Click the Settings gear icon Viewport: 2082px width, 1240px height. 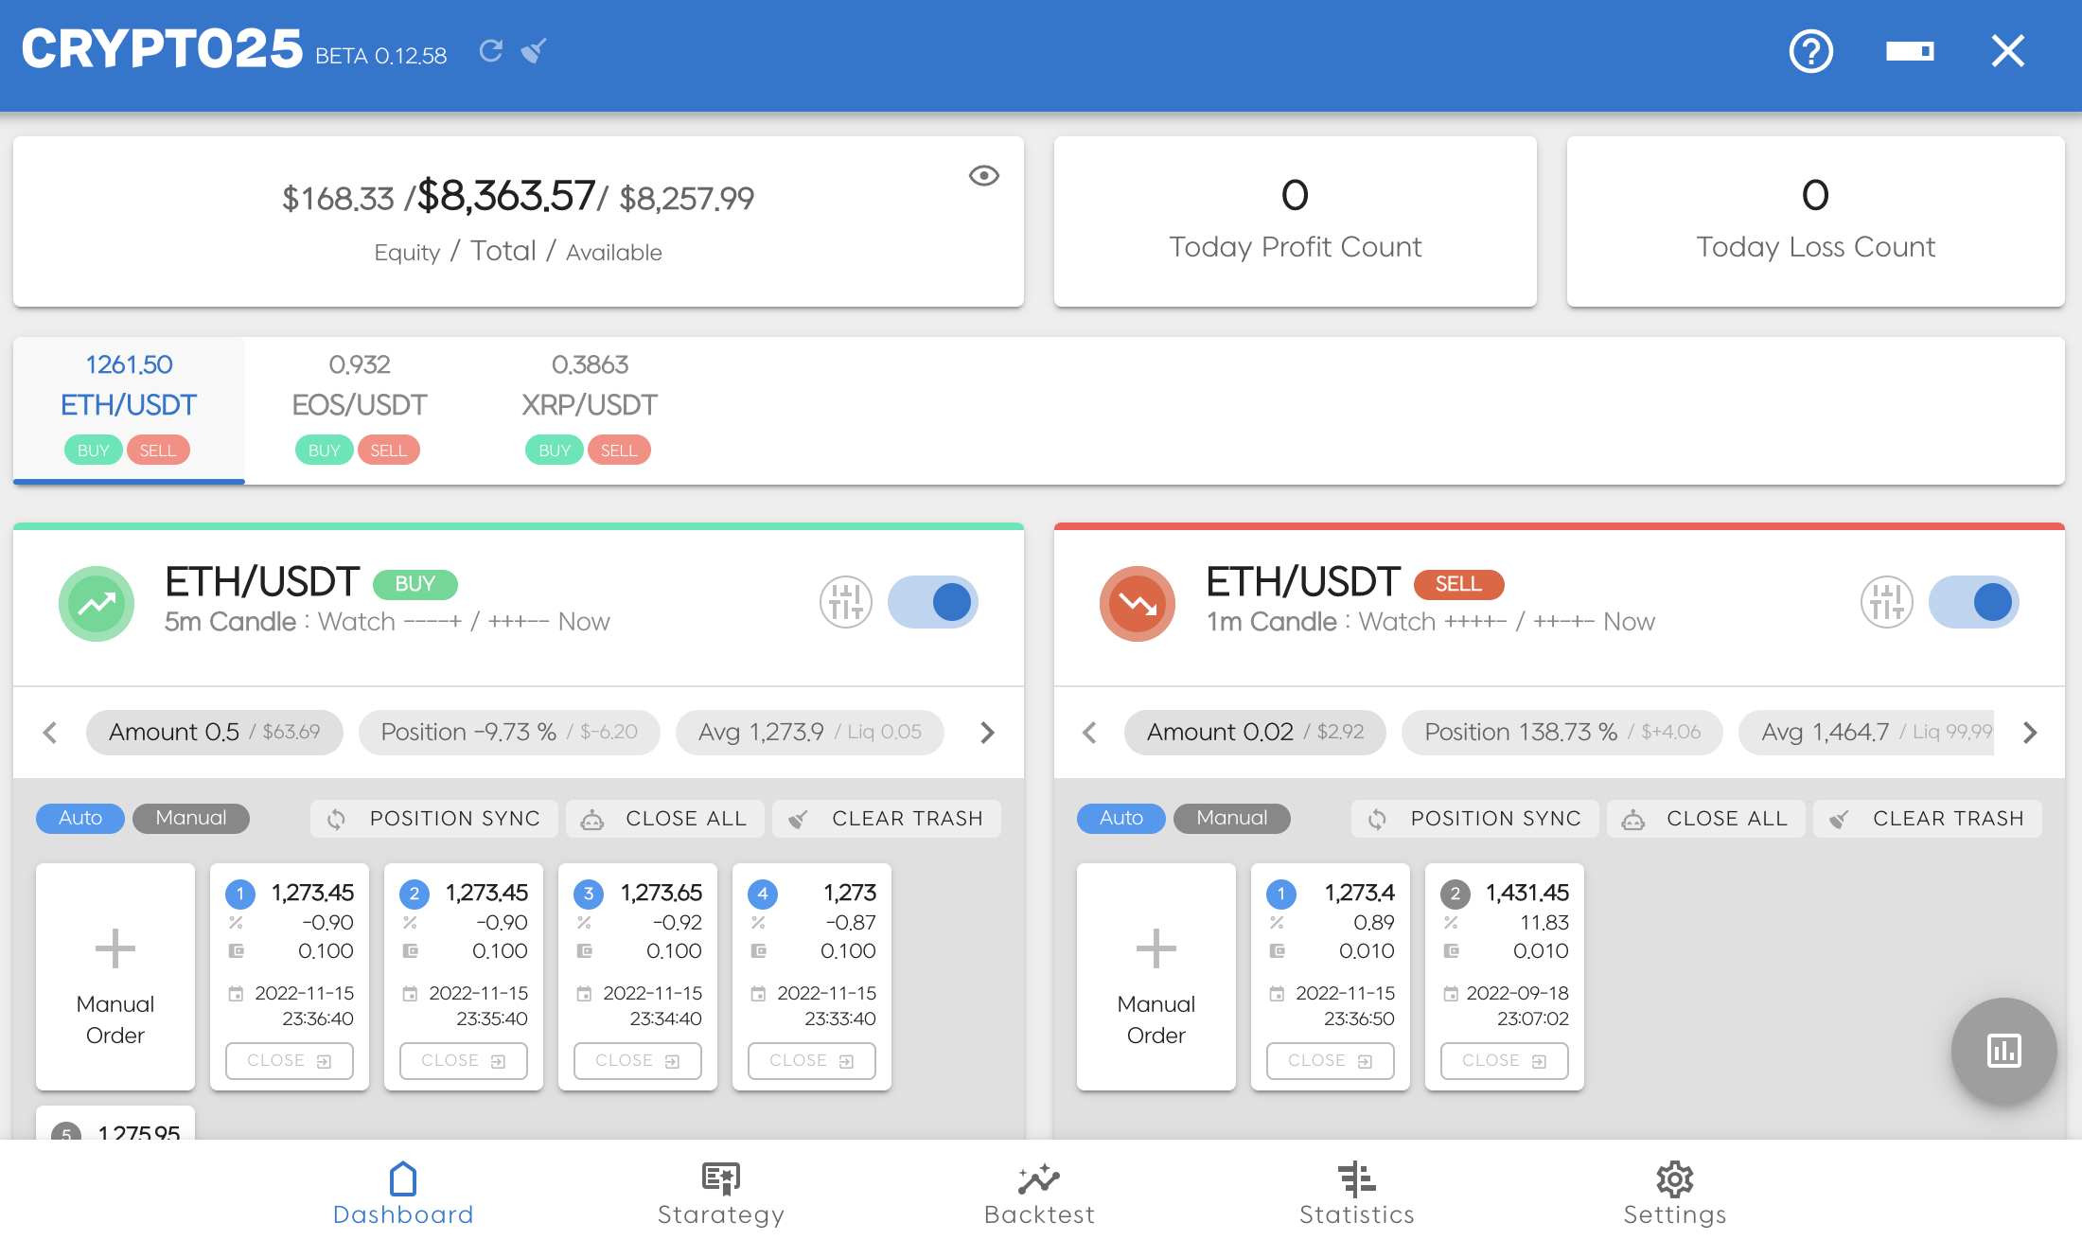click(1675, 1179)
